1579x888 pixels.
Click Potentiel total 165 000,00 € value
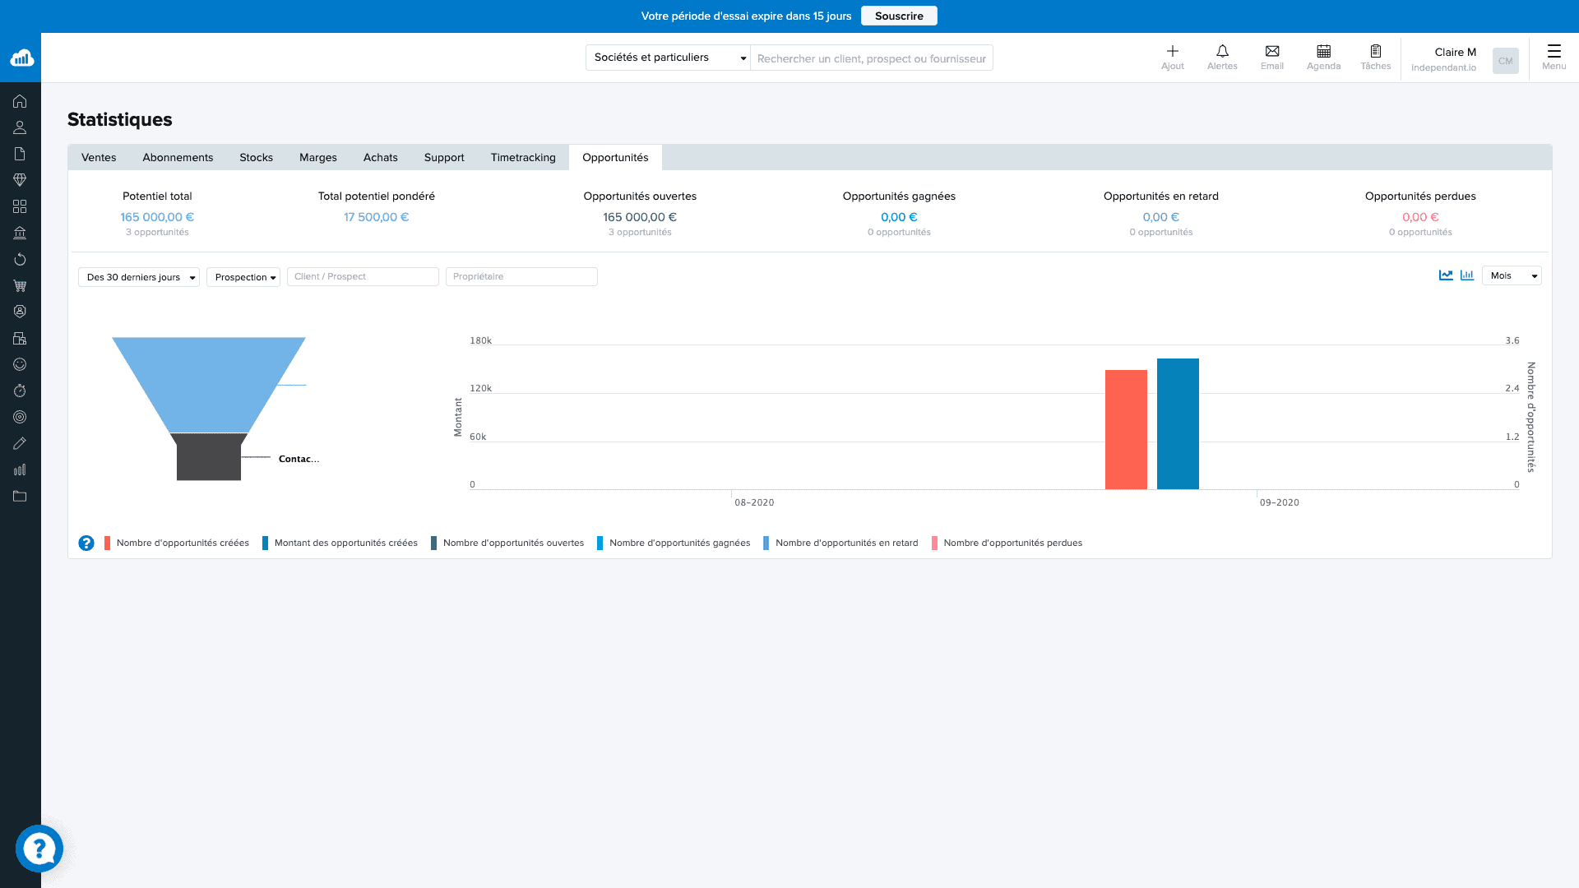(157, 217)
